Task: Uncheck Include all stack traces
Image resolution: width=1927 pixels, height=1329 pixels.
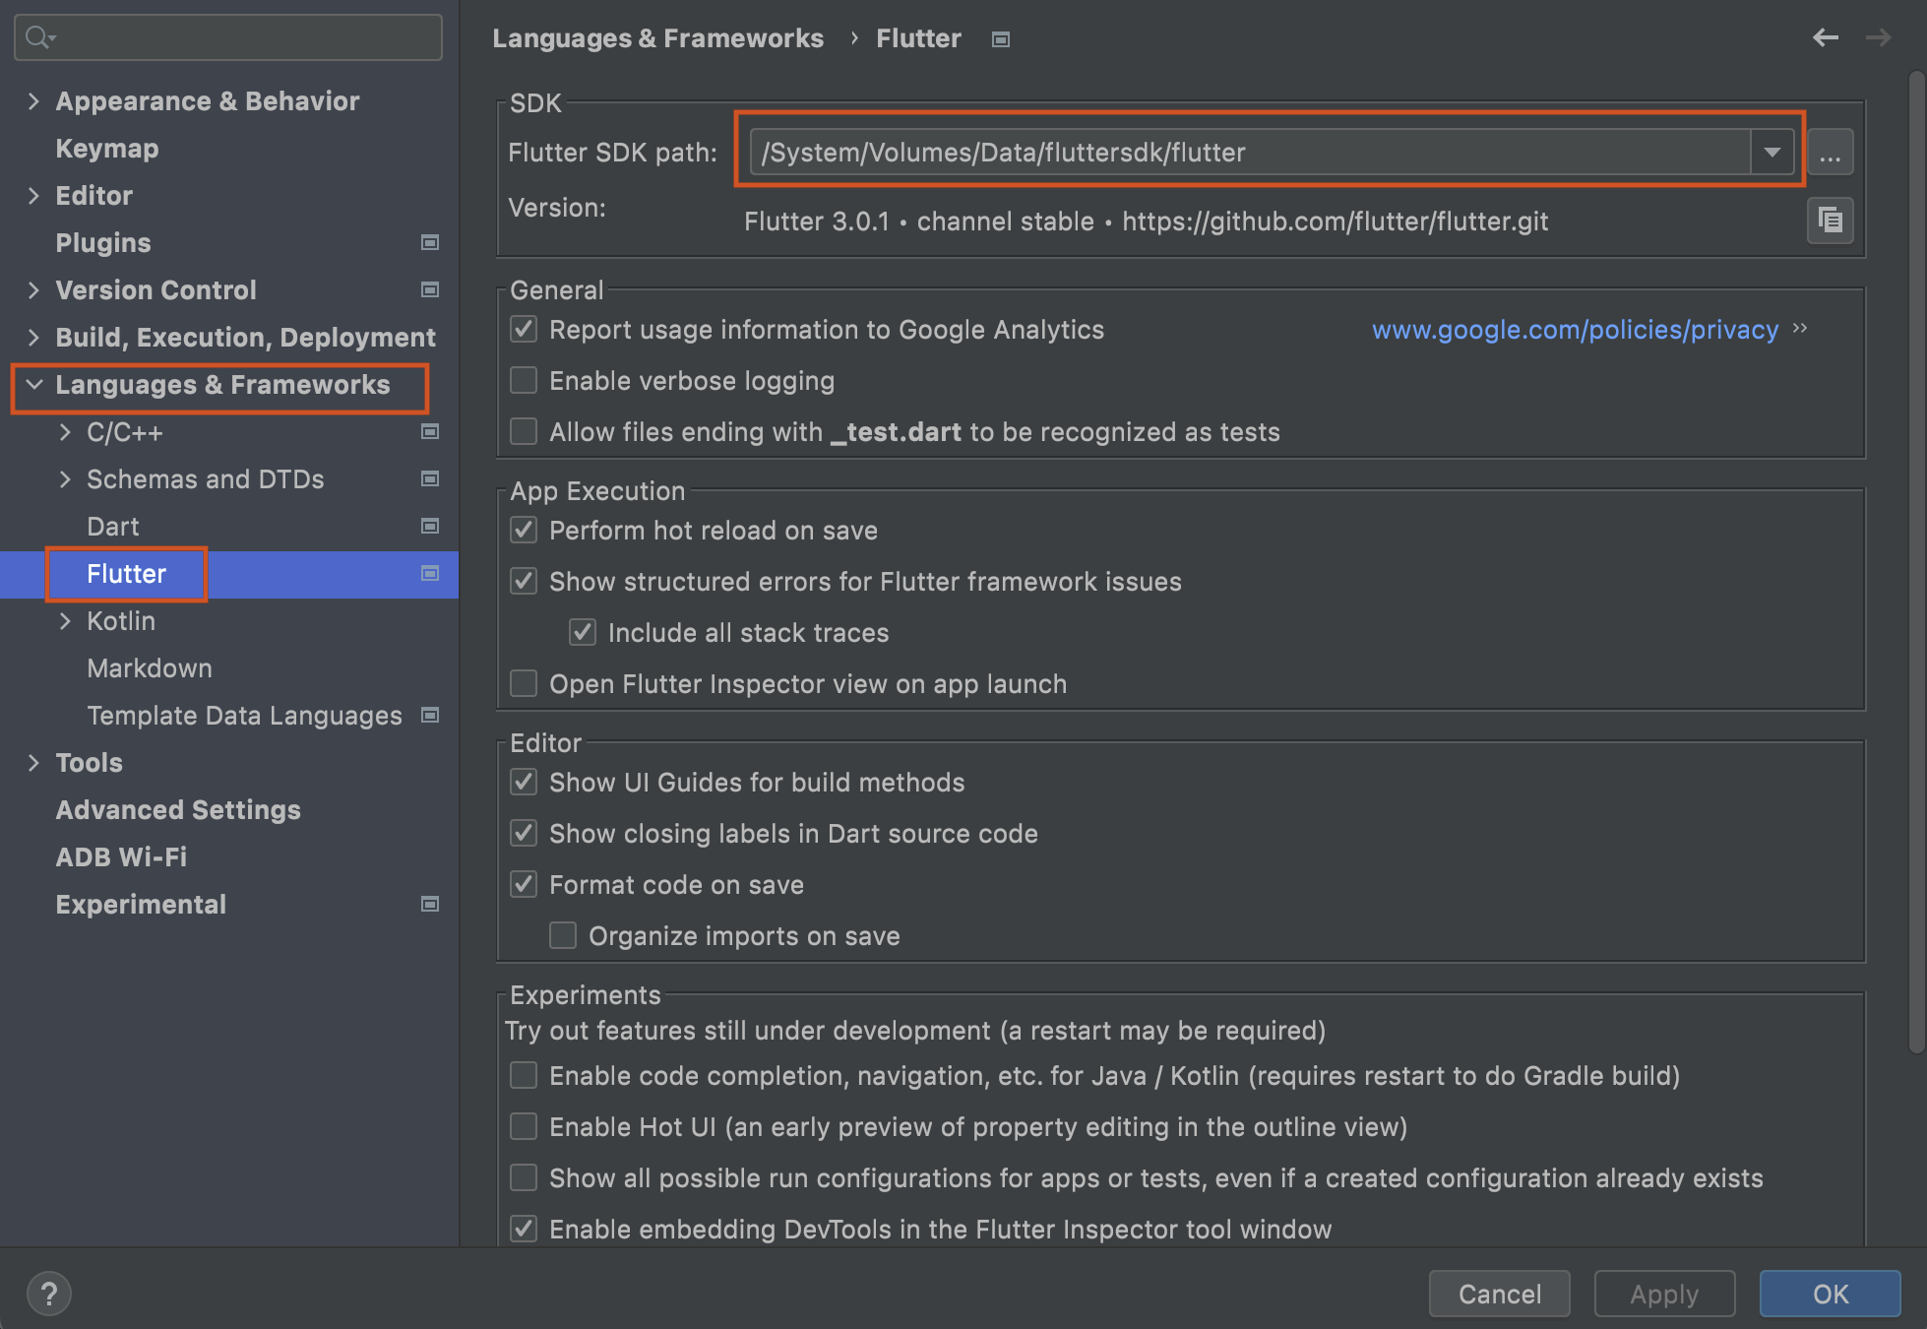Action: pos(583,632)
